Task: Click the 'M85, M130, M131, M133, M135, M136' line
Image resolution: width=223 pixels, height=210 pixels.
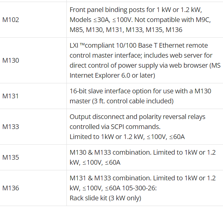Action: pyautogui.click(x=126, y=30)
